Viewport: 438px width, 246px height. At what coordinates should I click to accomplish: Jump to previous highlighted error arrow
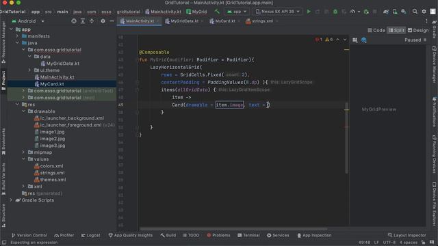338,40
